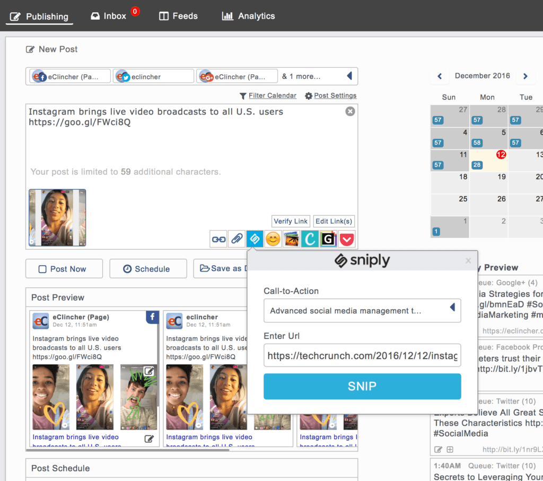Click the Enter Url input field
543x481 pixels.
tap(362, 355)
